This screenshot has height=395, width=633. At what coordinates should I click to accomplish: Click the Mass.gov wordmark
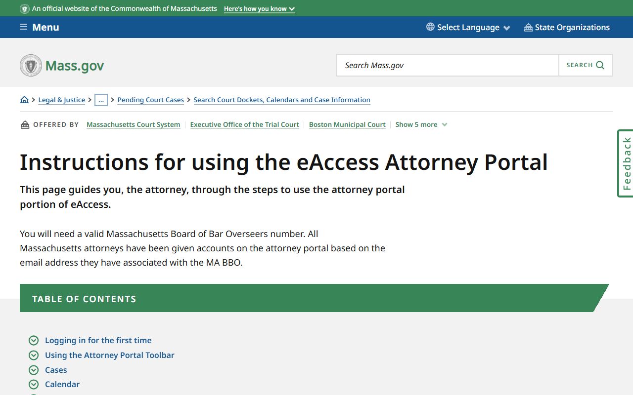[75, 66]
